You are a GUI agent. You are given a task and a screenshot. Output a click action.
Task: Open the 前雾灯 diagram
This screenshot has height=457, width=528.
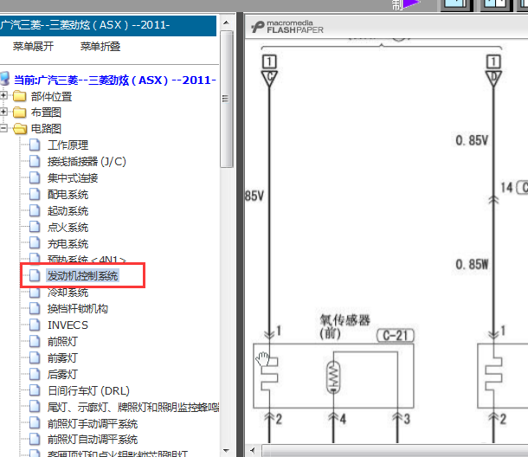pos(62,358)
